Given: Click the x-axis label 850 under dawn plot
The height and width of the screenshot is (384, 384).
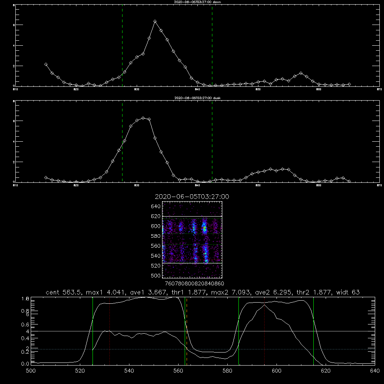Looking at the screenshot, I should click(x=258, y=89).
